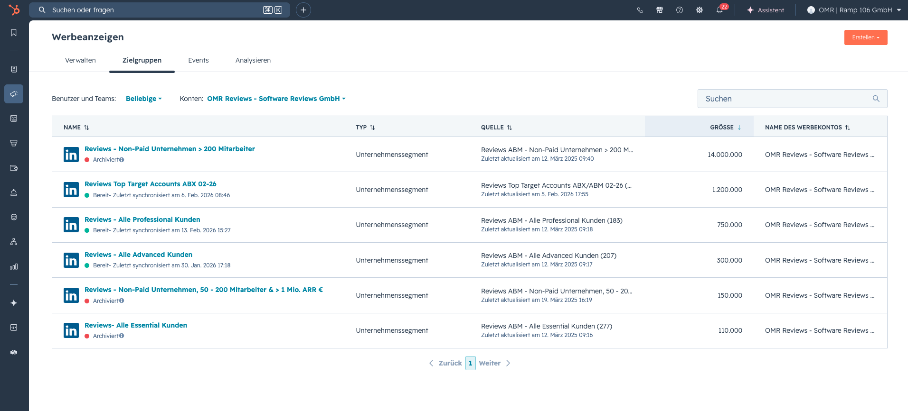Viewport: 908px width, 411px height.
Task: Open the settings gear icon
Action: [700, 10]
